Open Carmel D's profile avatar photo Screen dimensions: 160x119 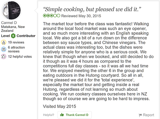[11, 10]
